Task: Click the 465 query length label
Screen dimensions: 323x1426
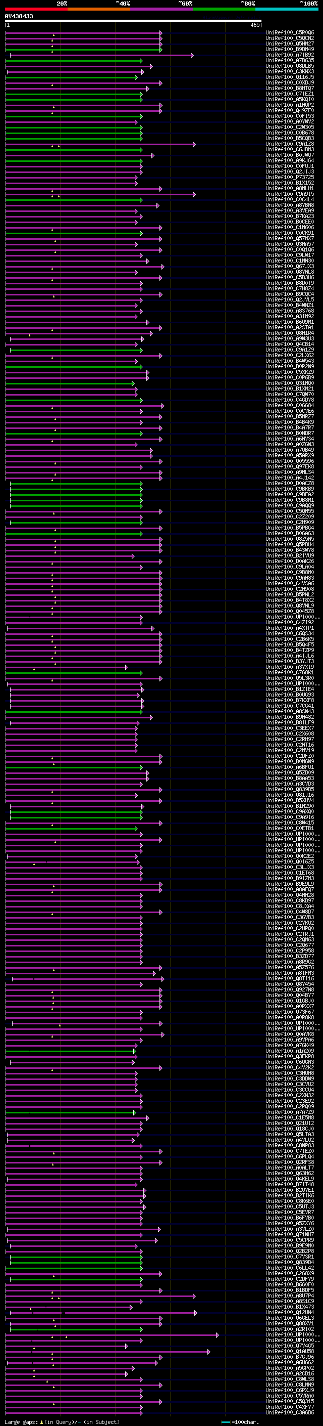Action: [255, 25]
